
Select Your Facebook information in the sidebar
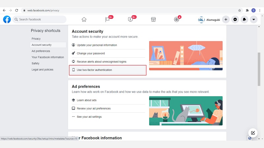[x=48, y=57]
